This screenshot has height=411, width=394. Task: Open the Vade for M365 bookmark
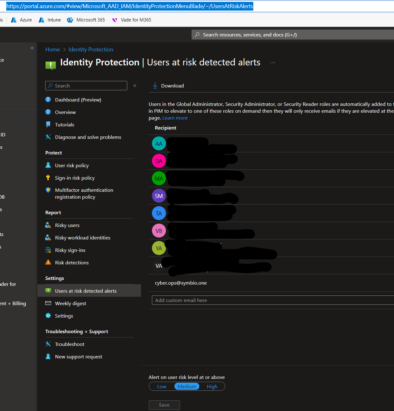tap(132, 20)
